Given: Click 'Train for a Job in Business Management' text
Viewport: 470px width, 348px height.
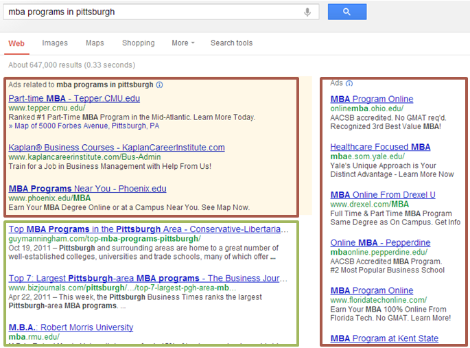Looking at the screenshot, I should [x=110, y=166].
